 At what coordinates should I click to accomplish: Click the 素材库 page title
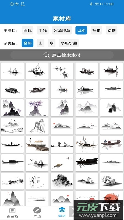pyautogui.click(x=62, y=18)
